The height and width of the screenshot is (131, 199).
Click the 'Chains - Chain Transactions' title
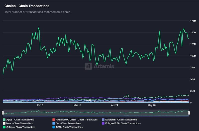27,6
